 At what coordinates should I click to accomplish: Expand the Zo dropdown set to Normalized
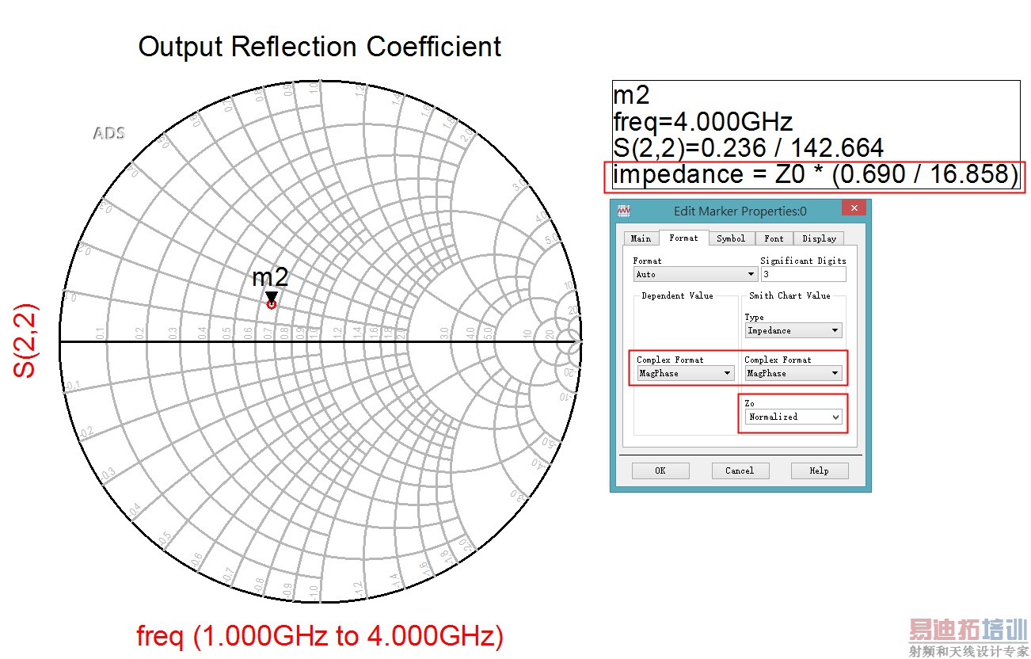coord(793,417)
